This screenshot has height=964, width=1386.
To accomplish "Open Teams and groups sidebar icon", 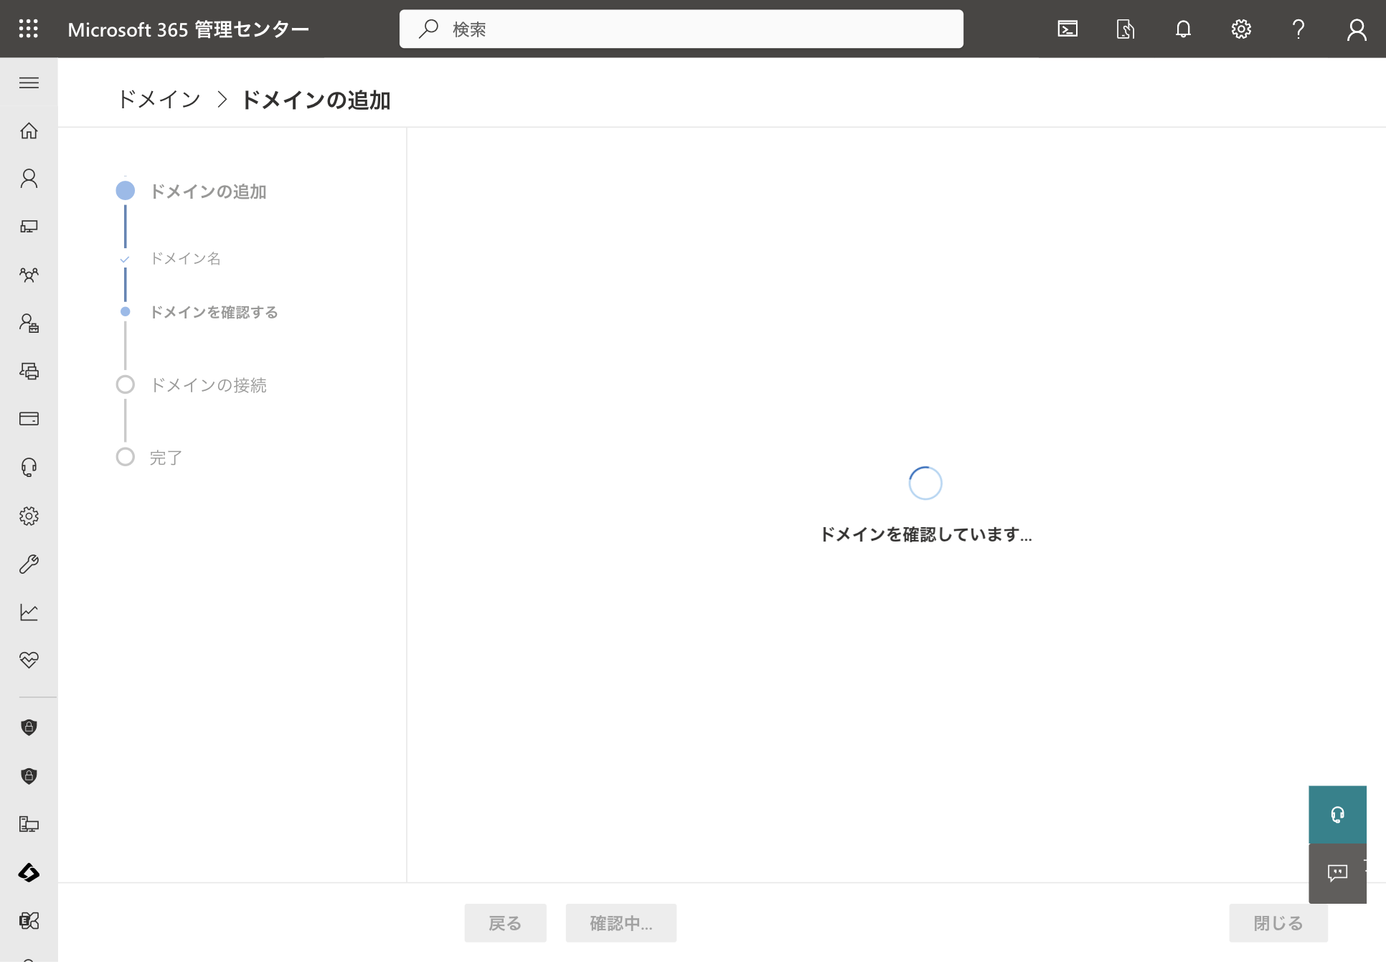I will coord(29,275).
